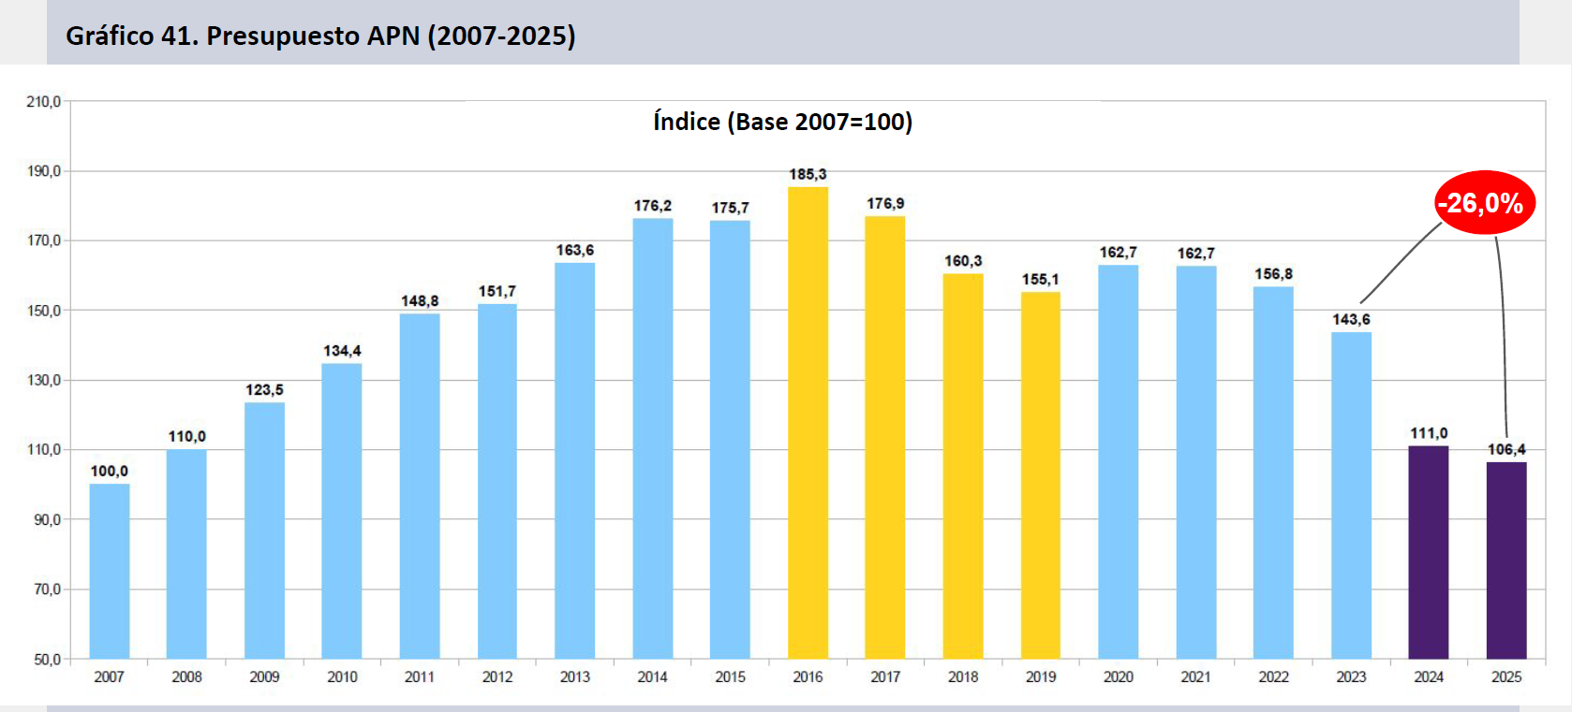The width and height of the screenshot is (1572, 712).
Task: Select the blue 2010 bar
Action: click(x=342, y=511)
